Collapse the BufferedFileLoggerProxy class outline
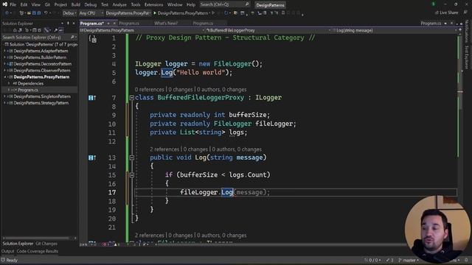The width and height of the screenshot is (472, 265). coord(131,98)
